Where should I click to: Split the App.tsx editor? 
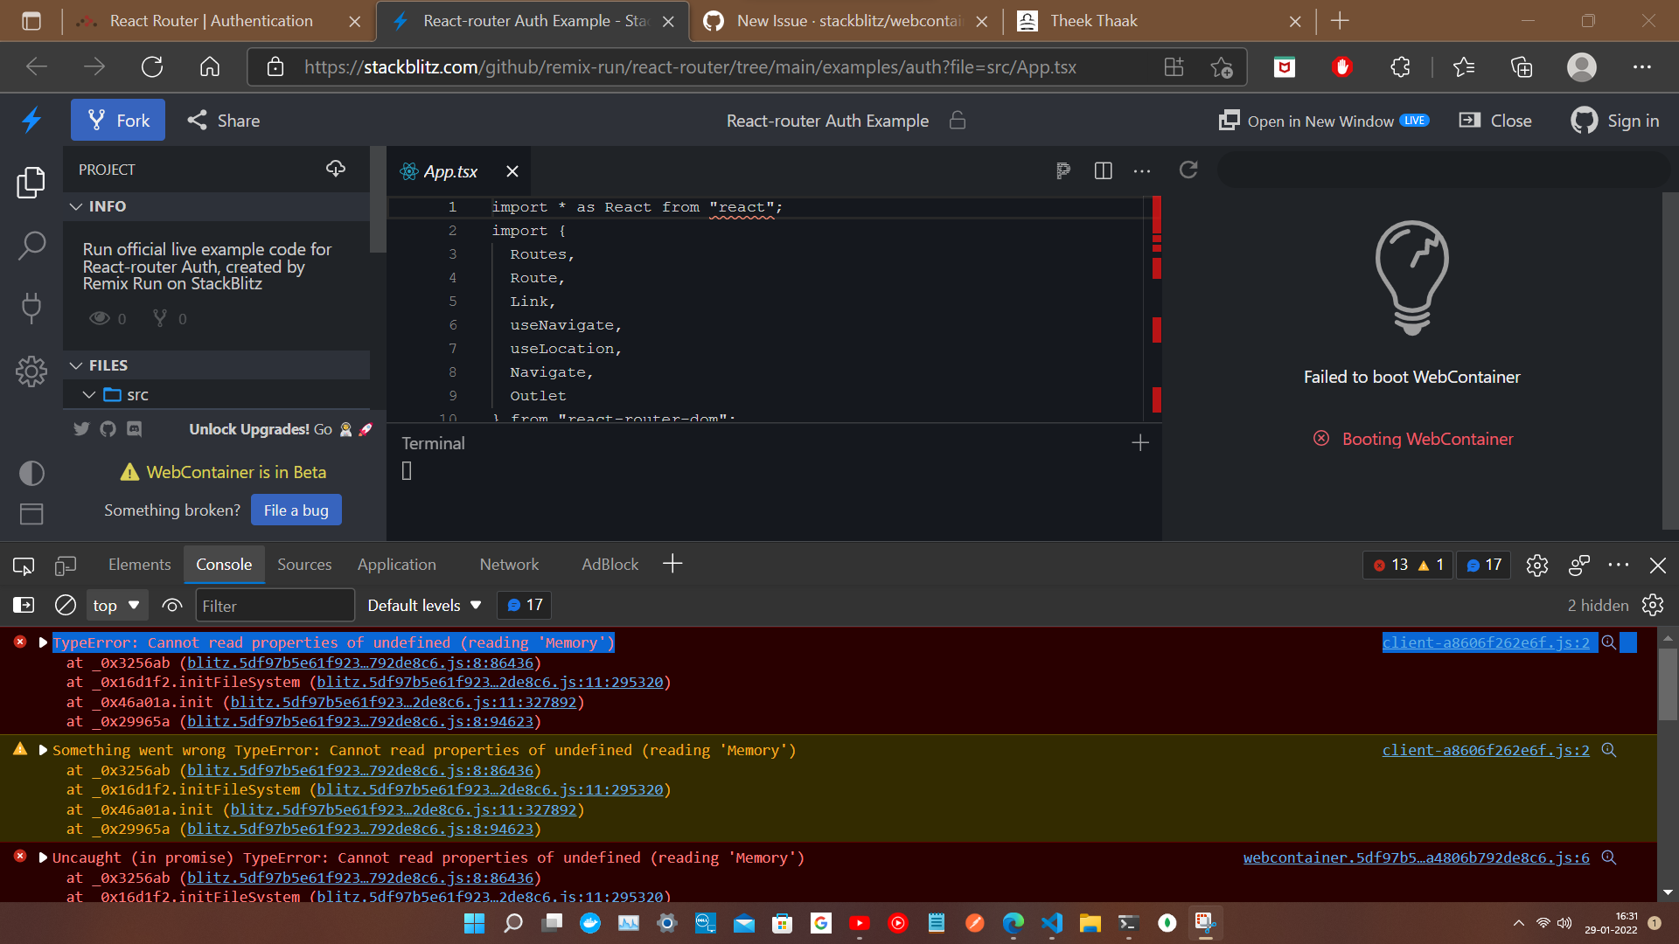(1103, 170)
